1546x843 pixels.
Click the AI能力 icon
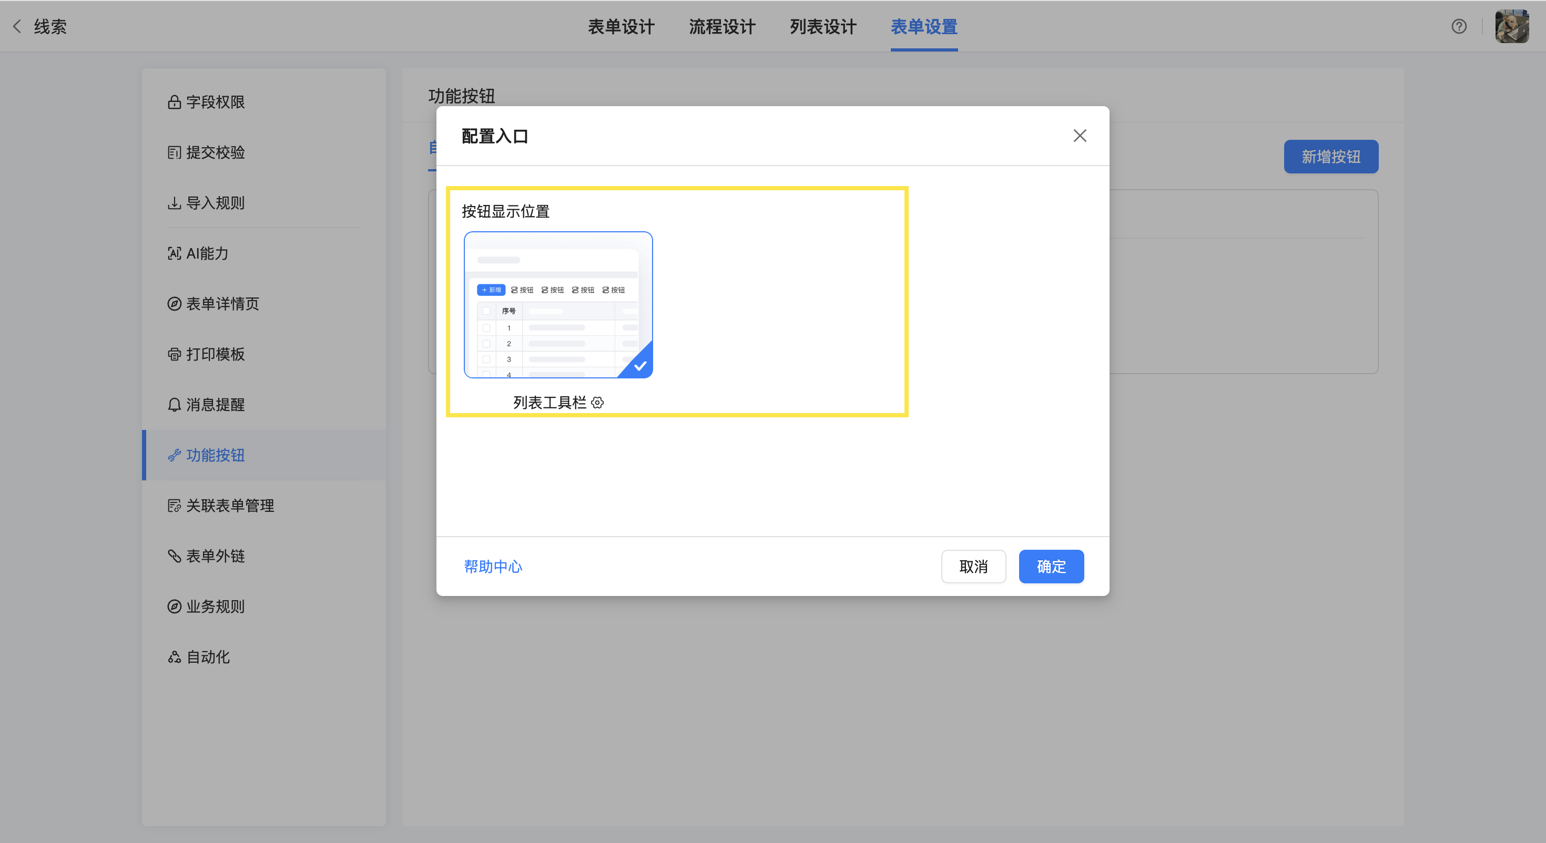174,253
